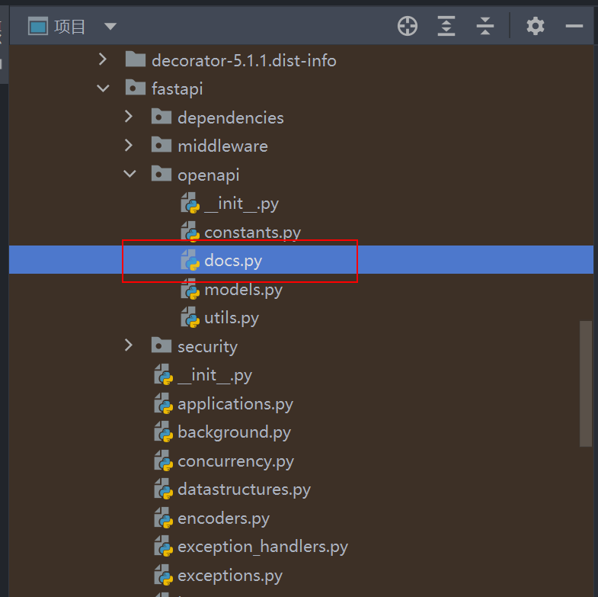
Task: Click the folder icon beside fastapi
Action: pos(136,88)
